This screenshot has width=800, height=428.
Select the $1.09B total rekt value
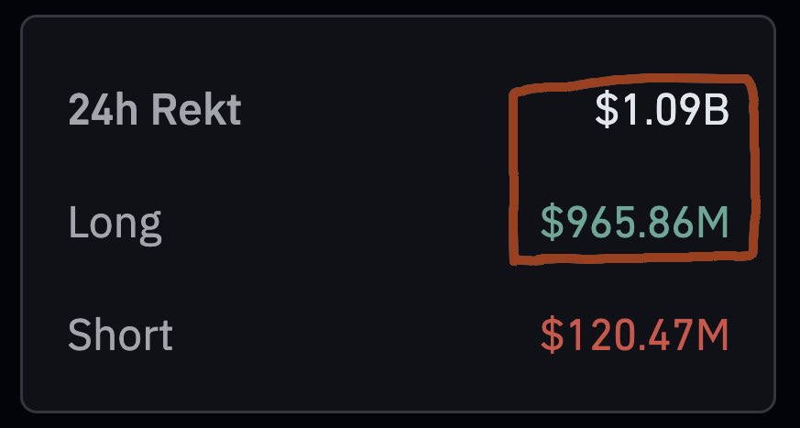point(662,111)
